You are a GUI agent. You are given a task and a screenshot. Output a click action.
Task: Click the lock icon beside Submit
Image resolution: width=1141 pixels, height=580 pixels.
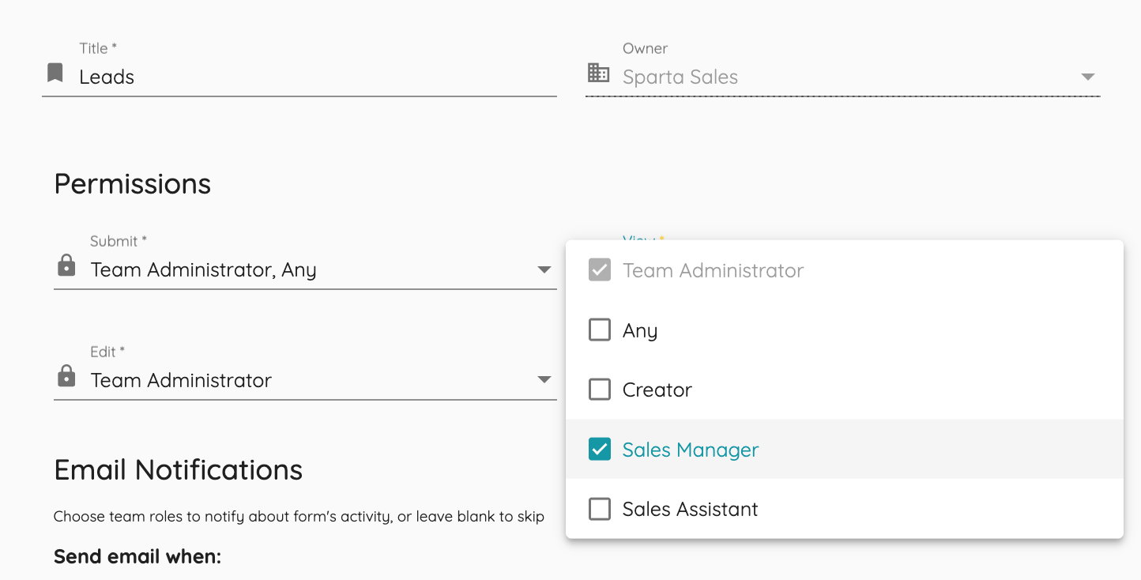point(67,266)
